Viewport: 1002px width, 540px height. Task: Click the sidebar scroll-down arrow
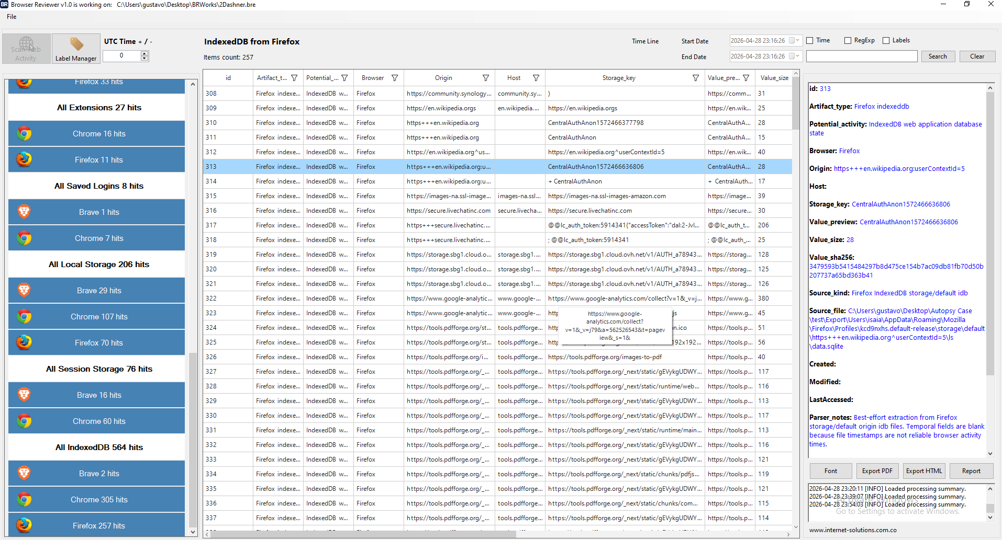point(193,532)
